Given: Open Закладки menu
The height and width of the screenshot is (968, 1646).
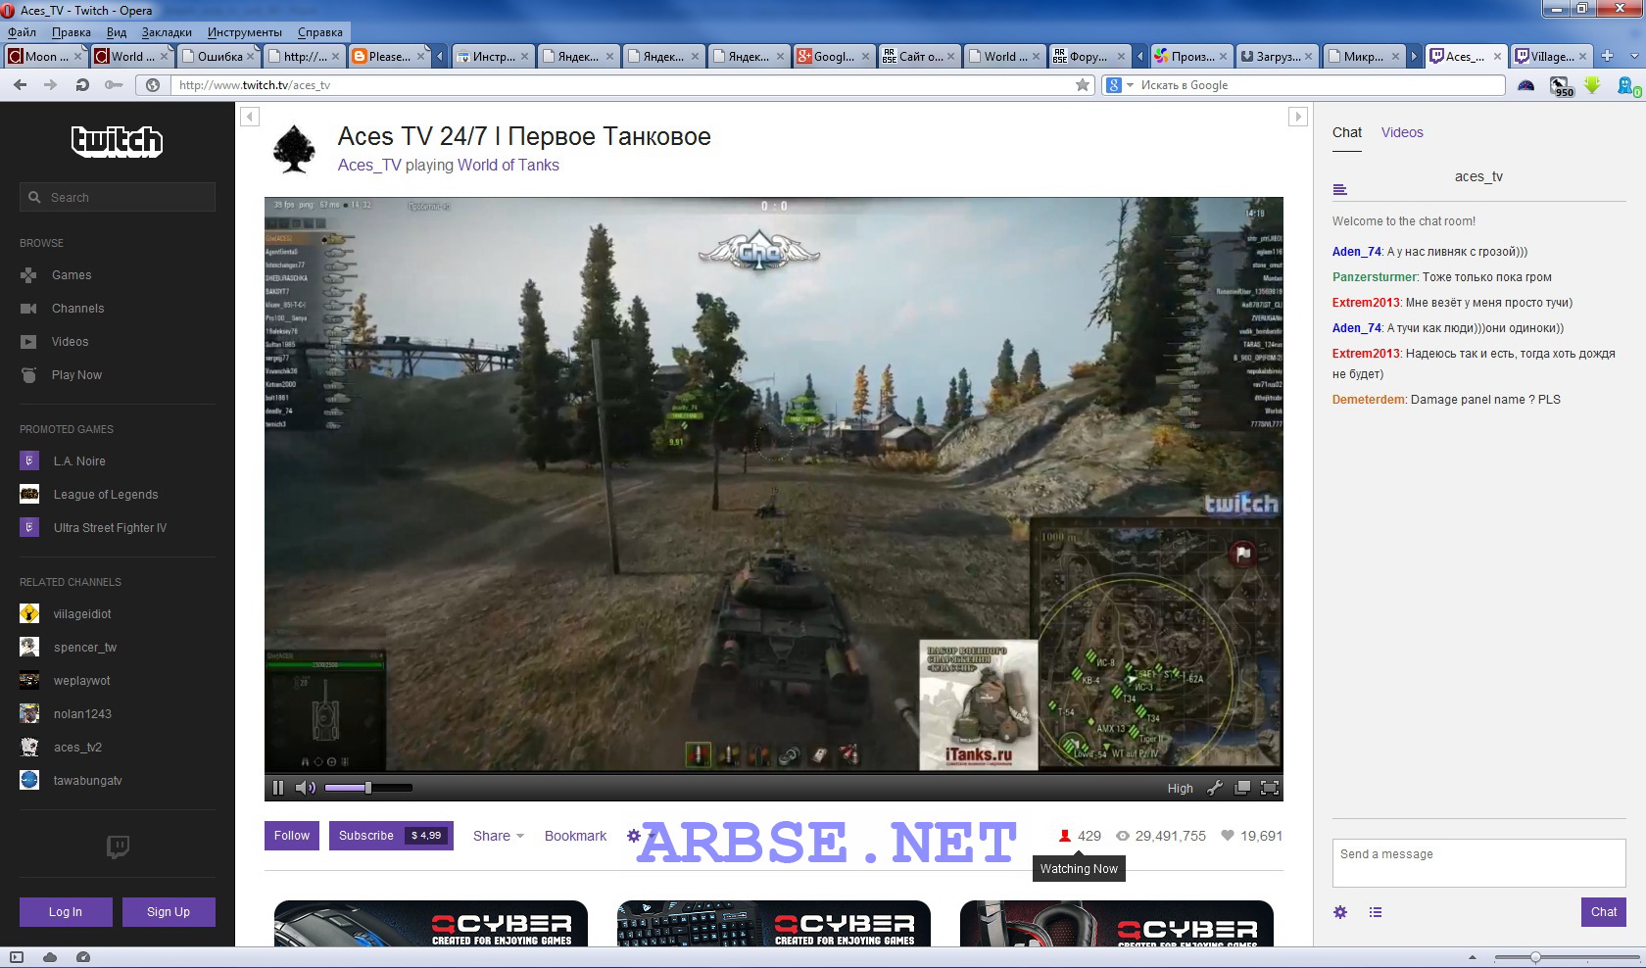Looking at the screenshot, I should [167, 32].
